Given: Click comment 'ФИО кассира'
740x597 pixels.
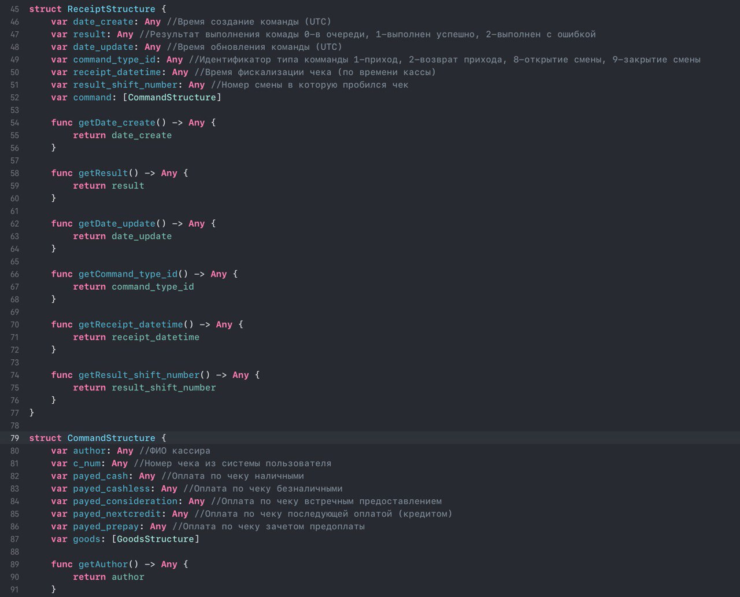Looking at the screenshot, I should coord(175,451).
